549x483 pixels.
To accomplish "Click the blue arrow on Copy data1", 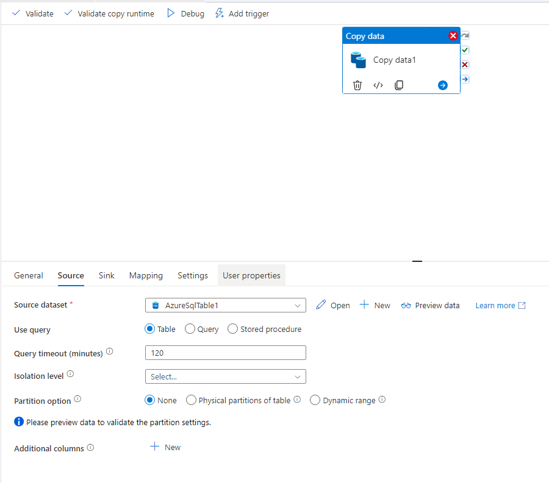I will (442, 85).
